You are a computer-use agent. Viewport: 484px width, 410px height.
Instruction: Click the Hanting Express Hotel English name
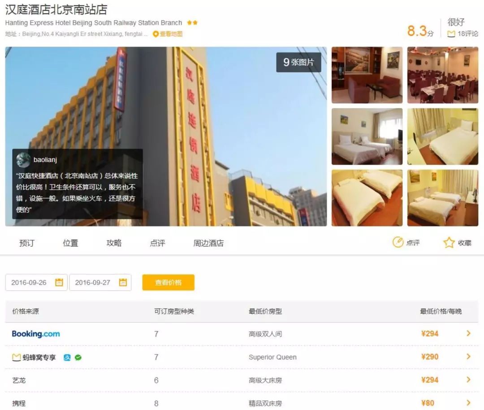(94, 23)
